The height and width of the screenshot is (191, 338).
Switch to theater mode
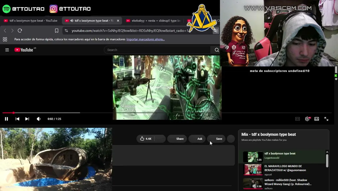(317, 119)
